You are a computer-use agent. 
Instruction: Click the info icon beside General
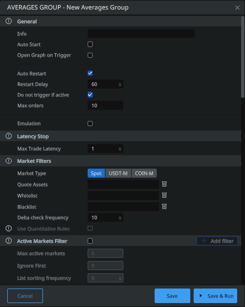8,21
